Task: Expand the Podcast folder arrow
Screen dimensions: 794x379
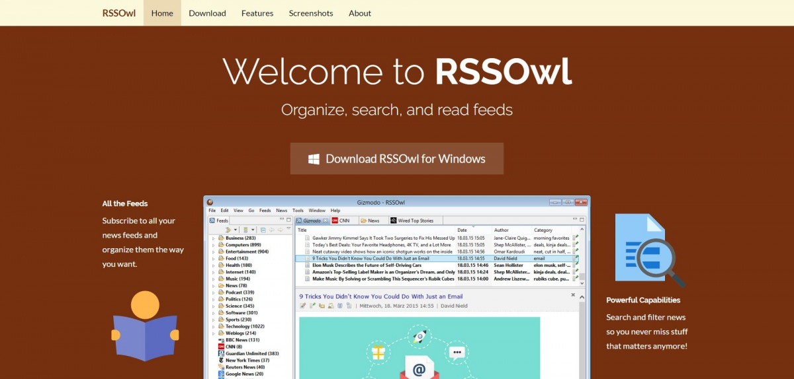Action: coord(213,293)
